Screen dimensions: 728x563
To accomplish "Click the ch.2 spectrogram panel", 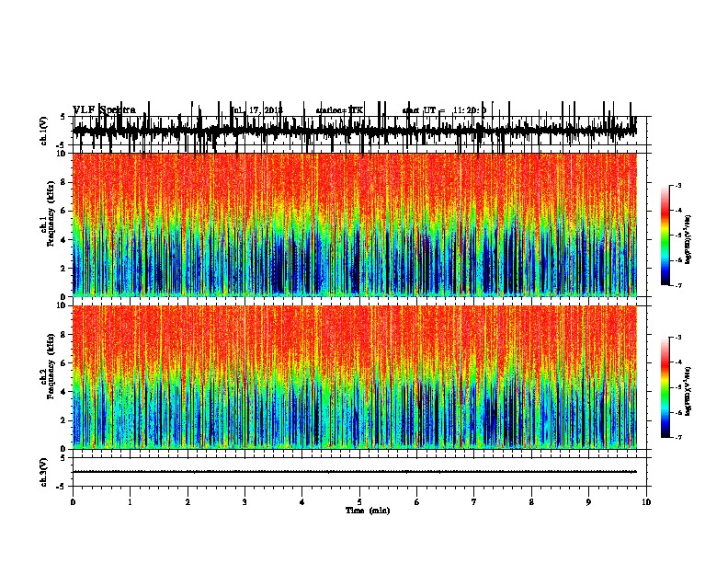I will tap(355, 377).
